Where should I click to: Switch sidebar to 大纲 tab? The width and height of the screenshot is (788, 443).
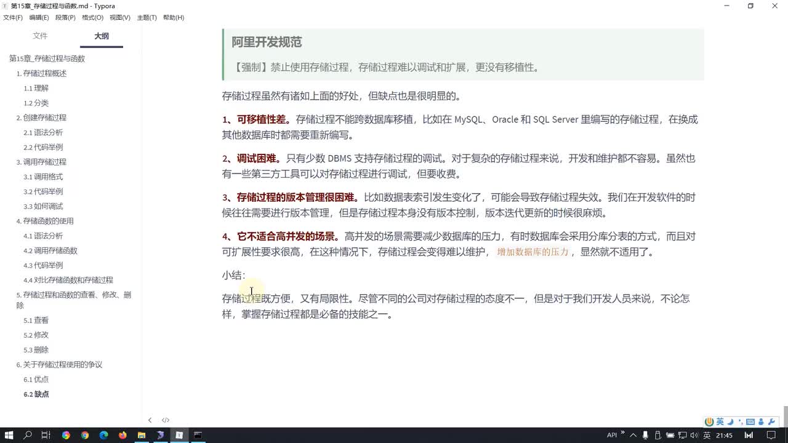(102, 36)
